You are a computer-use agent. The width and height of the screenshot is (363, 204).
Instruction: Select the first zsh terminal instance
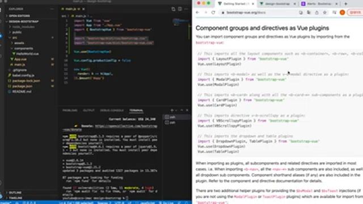pos(177,117)
